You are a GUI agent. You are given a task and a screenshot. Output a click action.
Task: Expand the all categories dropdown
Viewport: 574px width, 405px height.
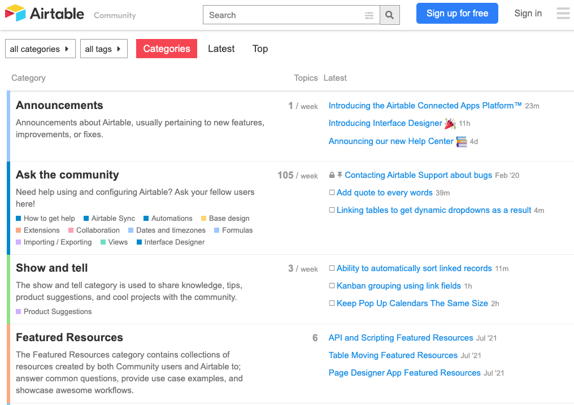[x=40, y=49]
